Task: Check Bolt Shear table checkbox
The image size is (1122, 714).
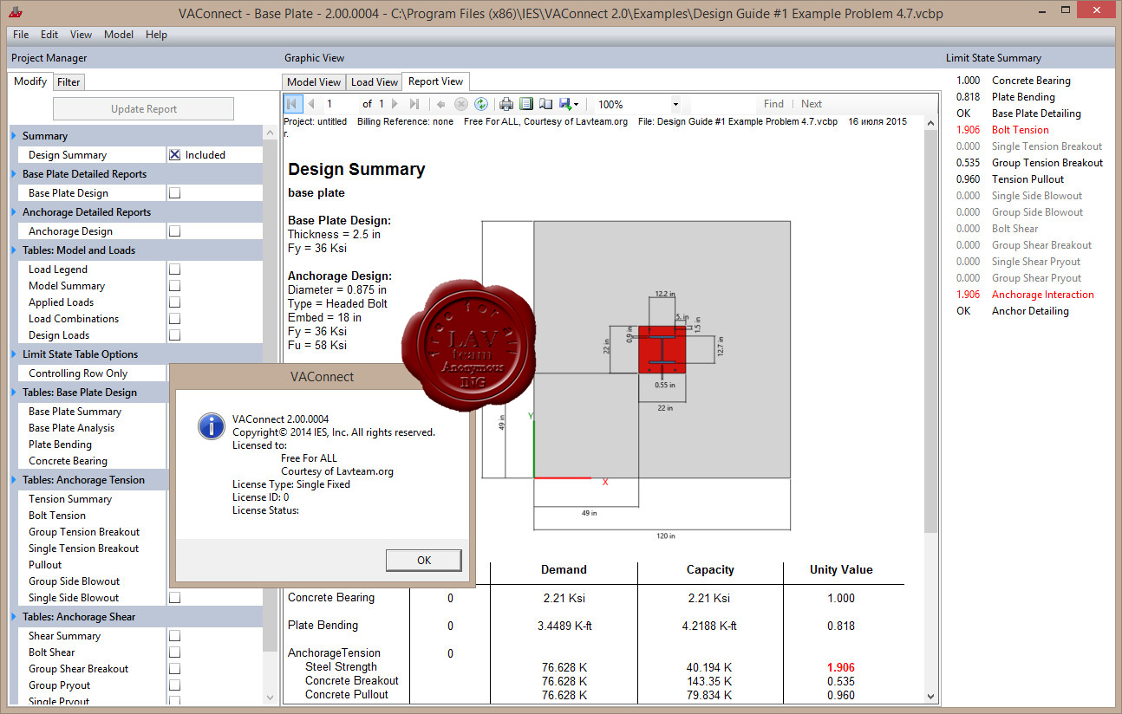Action: click(x=175, y=652)
